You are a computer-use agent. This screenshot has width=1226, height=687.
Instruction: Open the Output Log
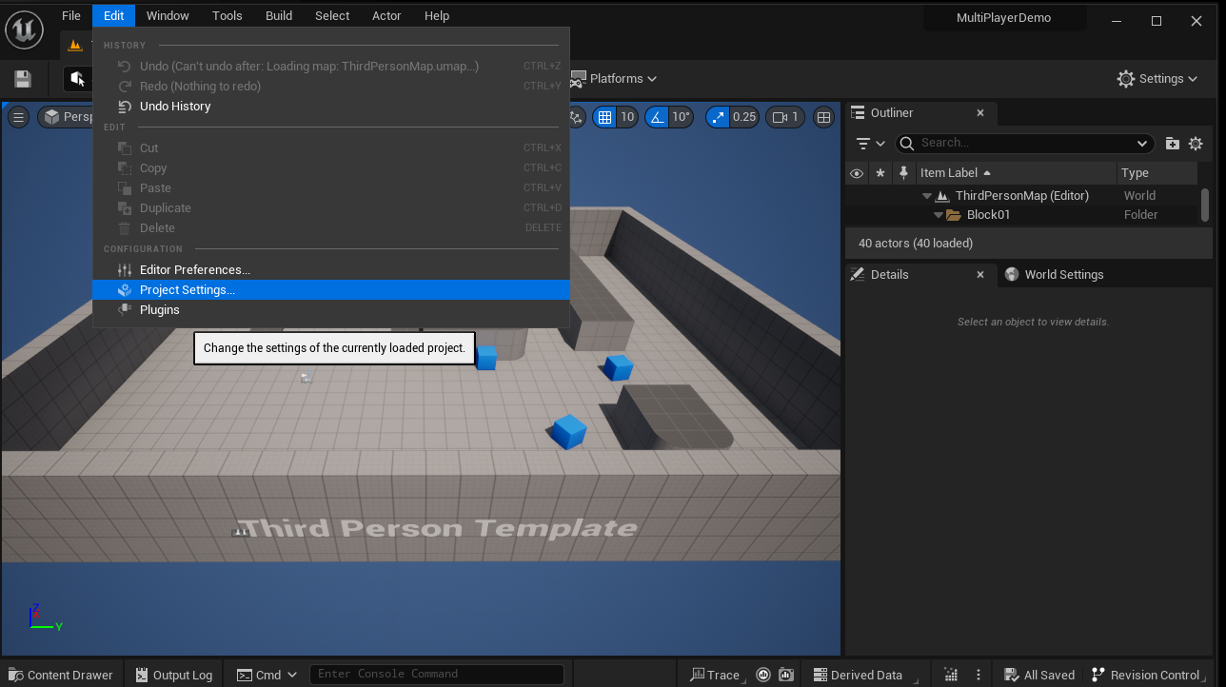(174, 675)
